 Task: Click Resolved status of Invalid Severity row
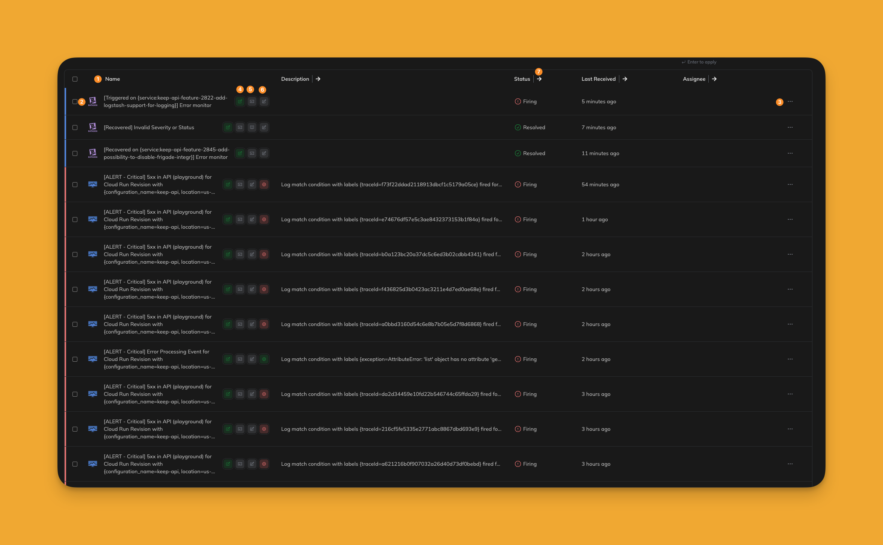point(530,127)
